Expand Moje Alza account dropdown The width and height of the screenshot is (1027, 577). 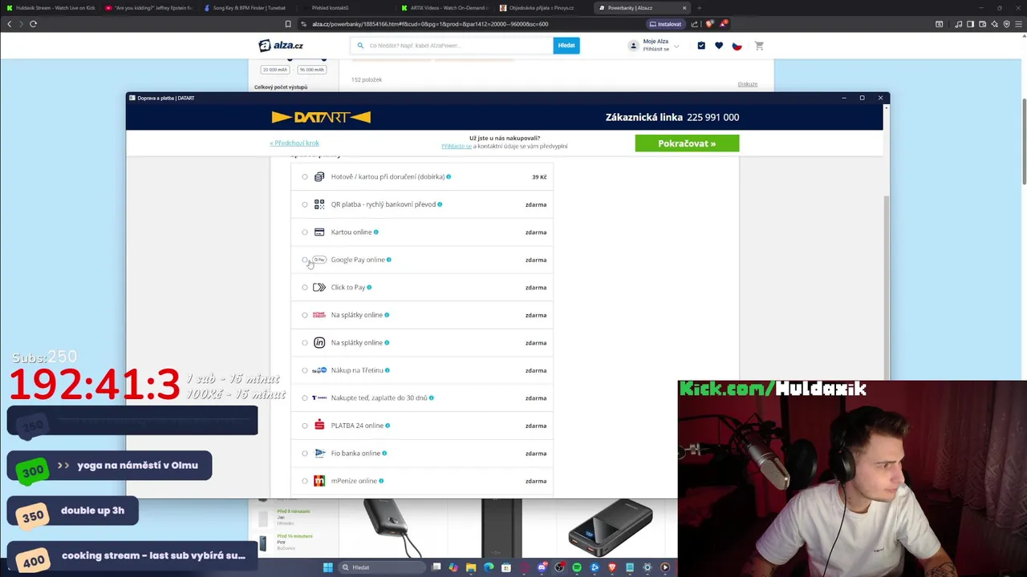click(x=655, y=46)
